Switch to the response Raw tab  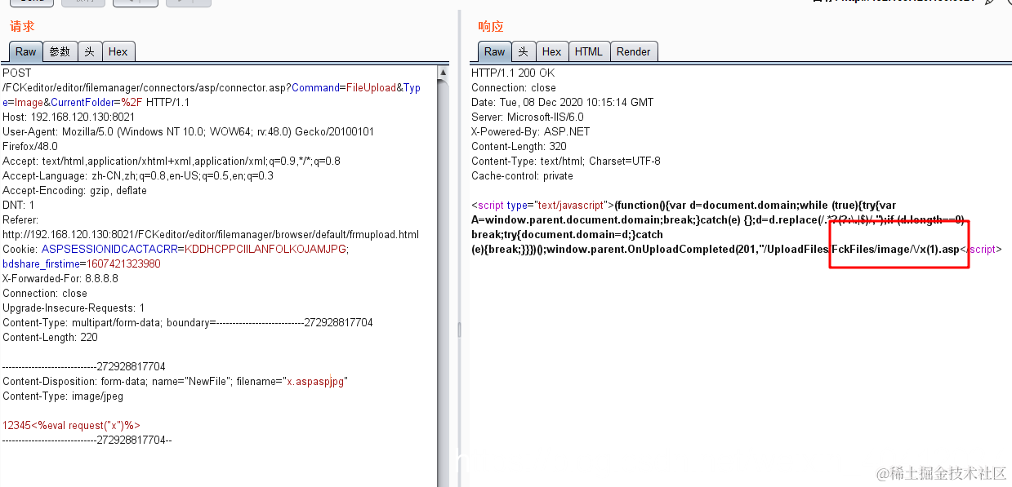495,51
